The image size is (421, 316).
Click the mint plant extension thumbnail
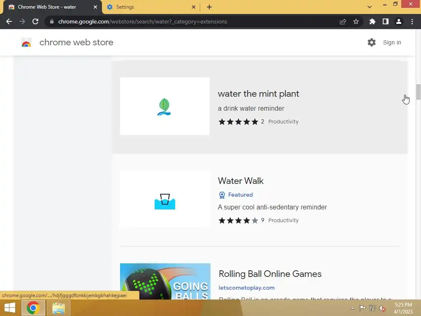tap(164, 106)
